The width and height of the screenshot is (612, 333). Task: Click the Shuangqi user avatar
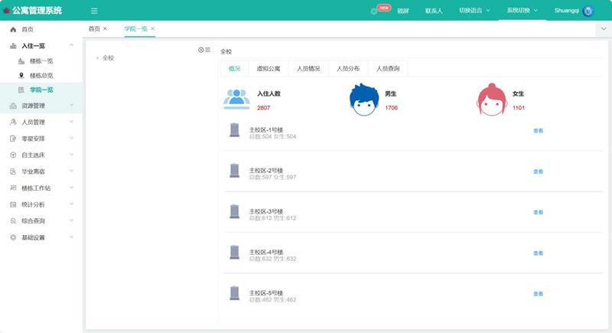point(588,11)
